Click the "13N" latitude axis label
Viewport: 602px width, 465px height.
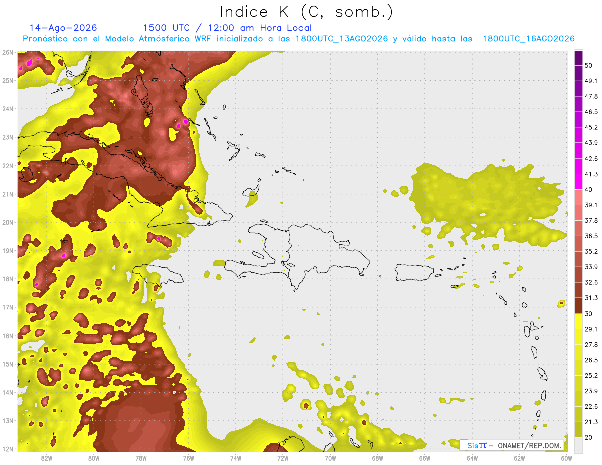pyautogui.click(x=8, y=421)
